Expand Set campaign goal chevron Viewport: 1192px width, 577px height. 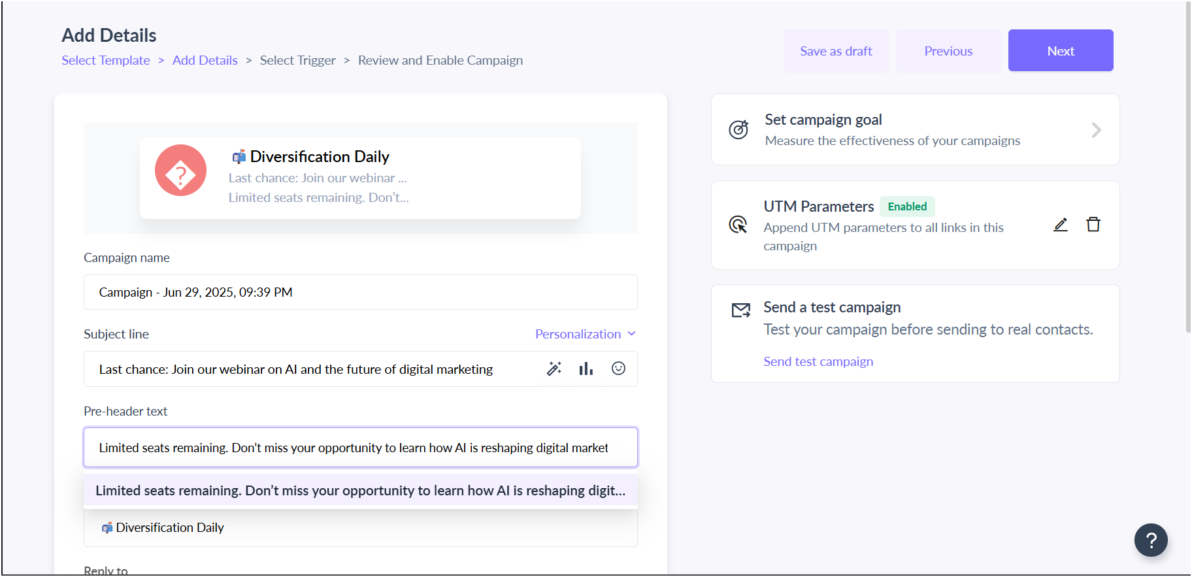pyautogui.click(x=1096, y=129)
